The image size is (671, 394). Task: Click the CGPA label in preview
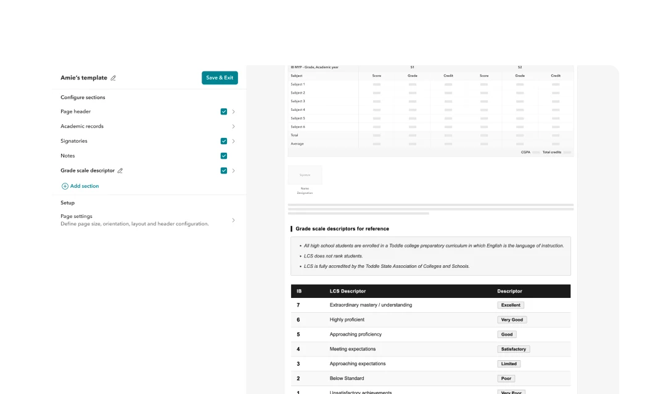[x=525, y=152]
